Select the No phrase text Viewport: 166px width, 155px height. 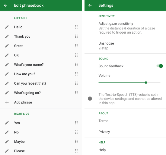pyautogui.click(x=16, y=132)
